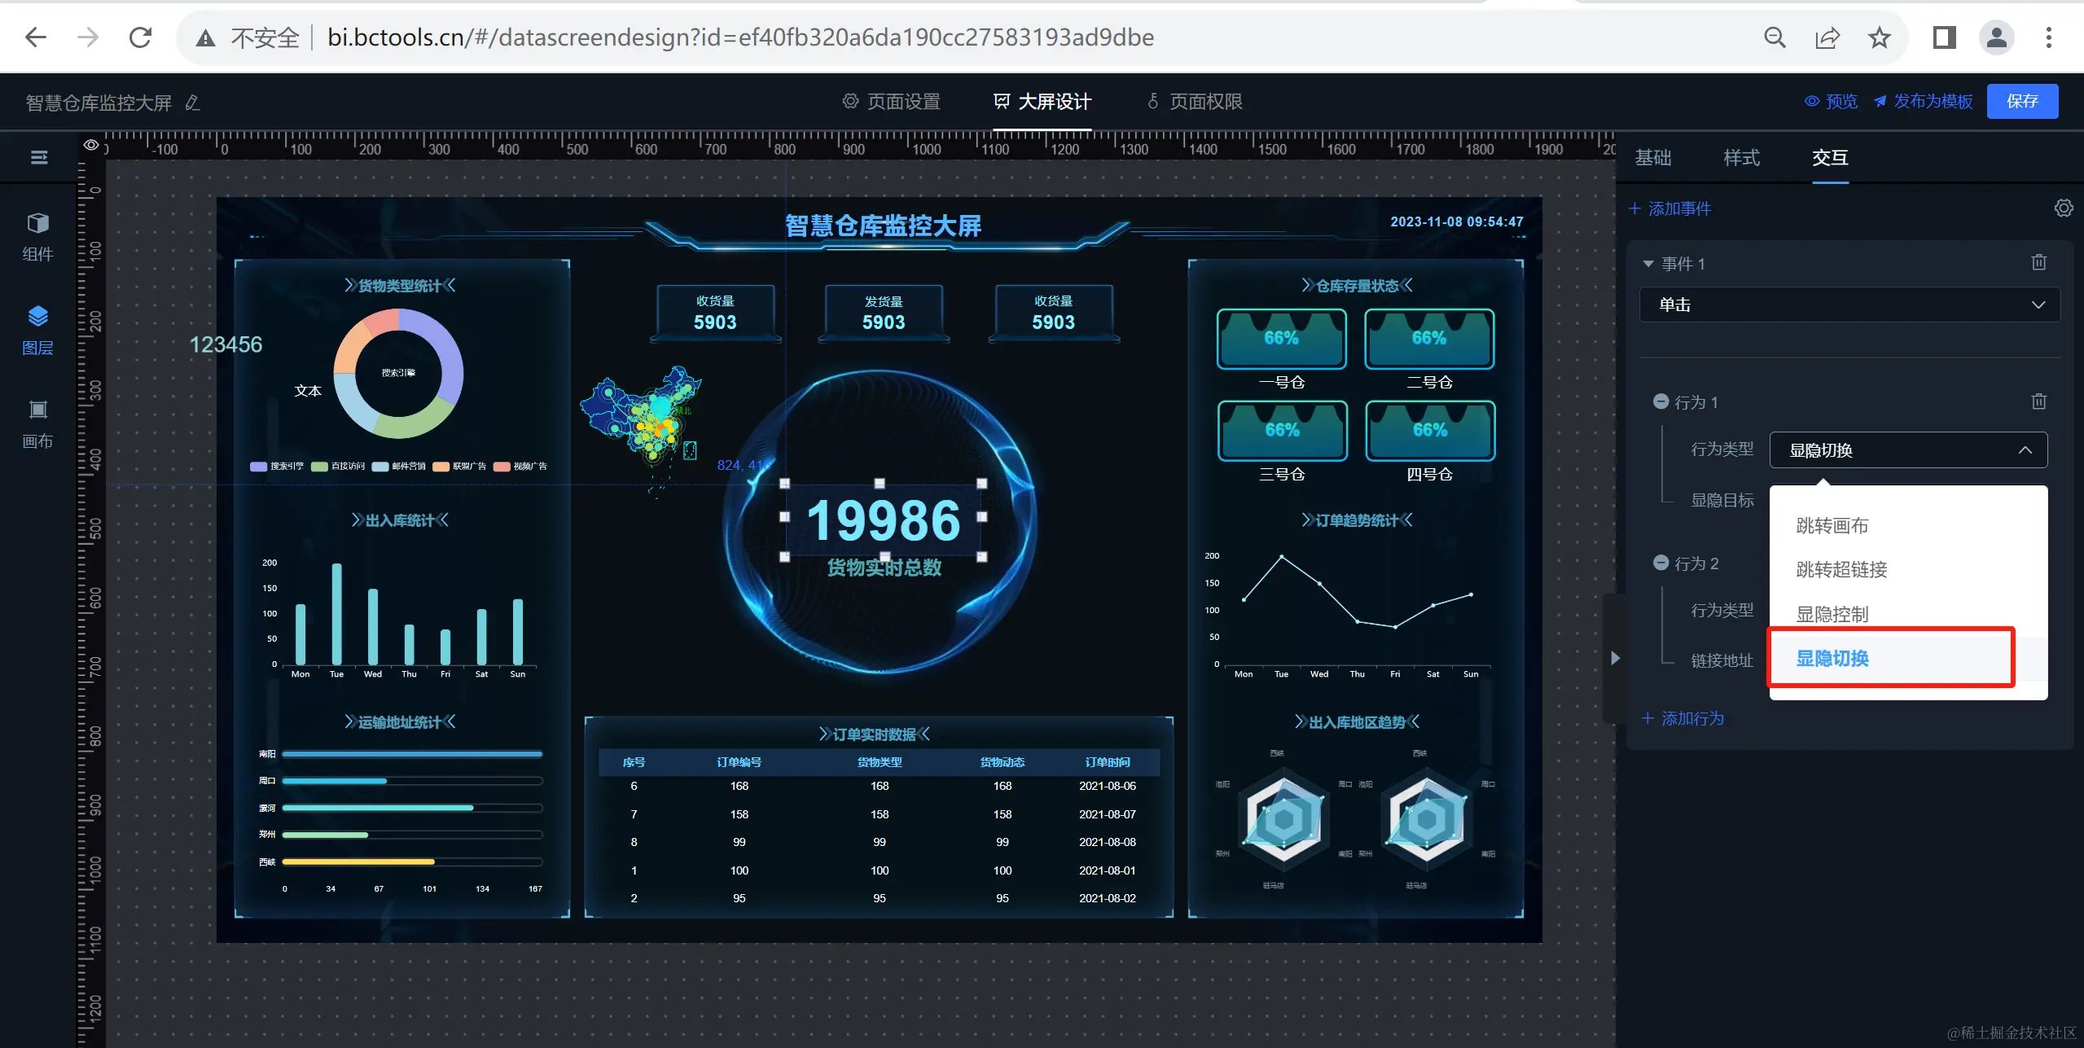Bookmark the page with the star icon

[1879, 37]
